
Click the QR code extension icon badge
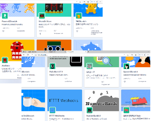coord(89,66)
